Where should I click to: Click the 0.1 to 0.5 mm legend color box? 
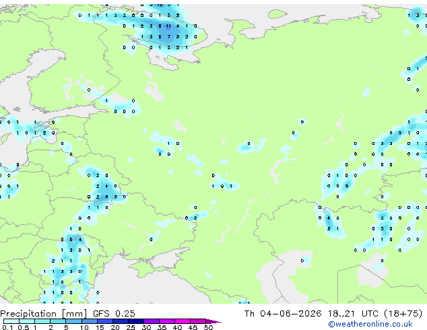point(11,321)
